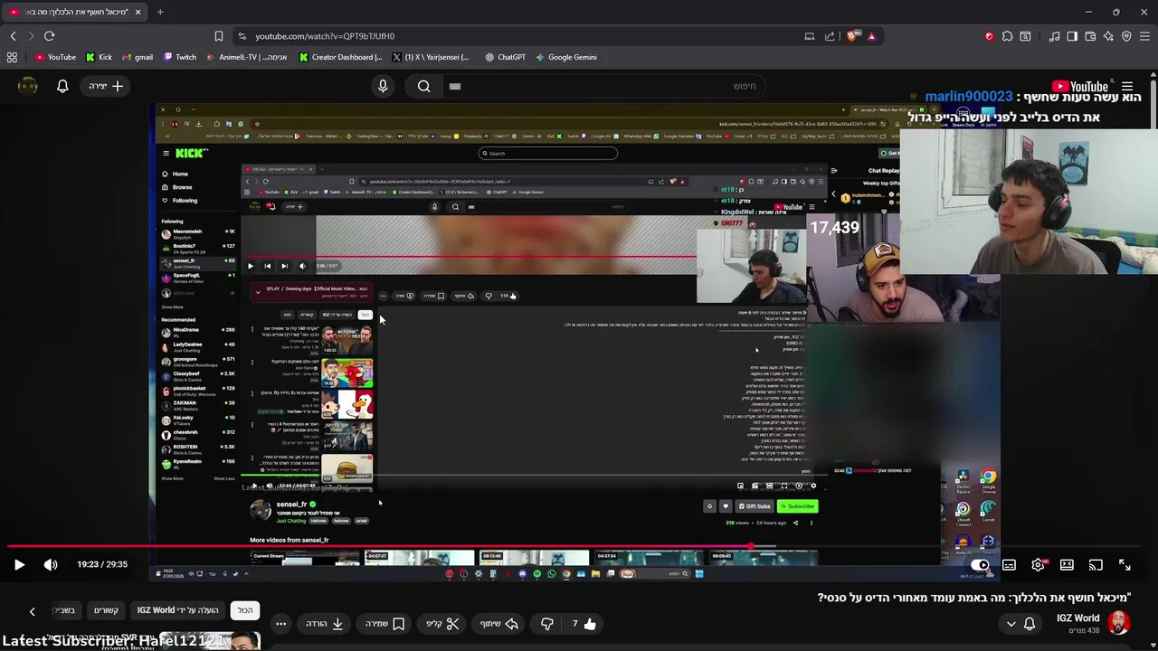Viewport: 1158px width, 651px height.
Task: Toggle the autoplay switch in the player
Action: [980, 565]
